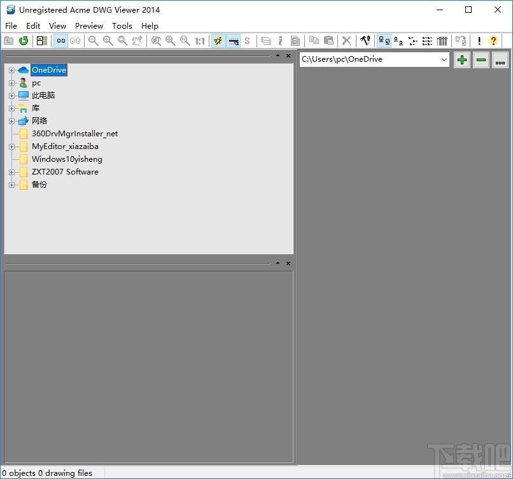Open the File menu
The image size is (513, 479).
(10, 25)
